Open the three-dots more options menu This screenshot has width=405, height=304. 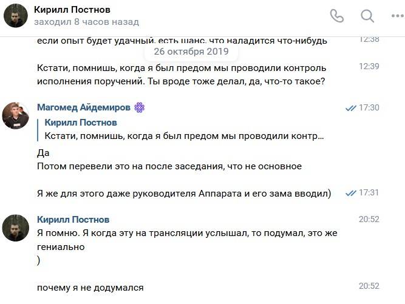click(x=398, y=16)
